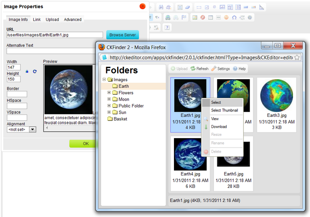Collapse the Images folder tree node
This screenshot has width=310, height=217.
[x=104, y=80]
